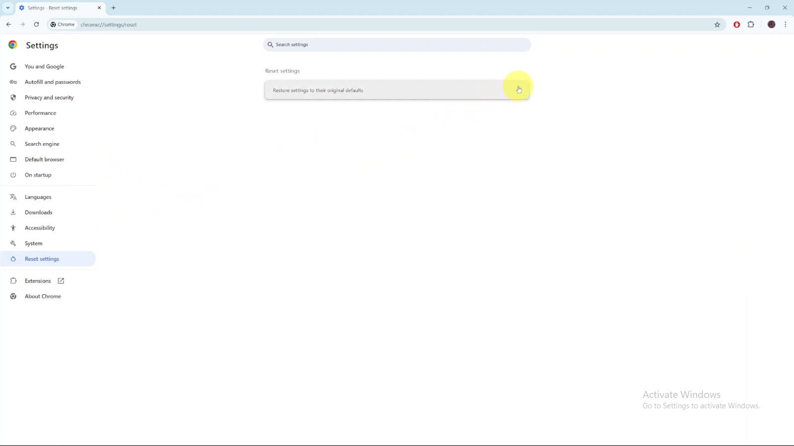This screenshot has height=446, width=794.
Task: Click the tab search dropdown arrow
Action: coord(8,8)
